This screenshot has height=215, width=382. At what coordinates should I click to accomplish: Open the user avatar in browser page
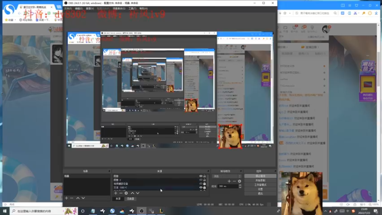[x=326, y=29]
